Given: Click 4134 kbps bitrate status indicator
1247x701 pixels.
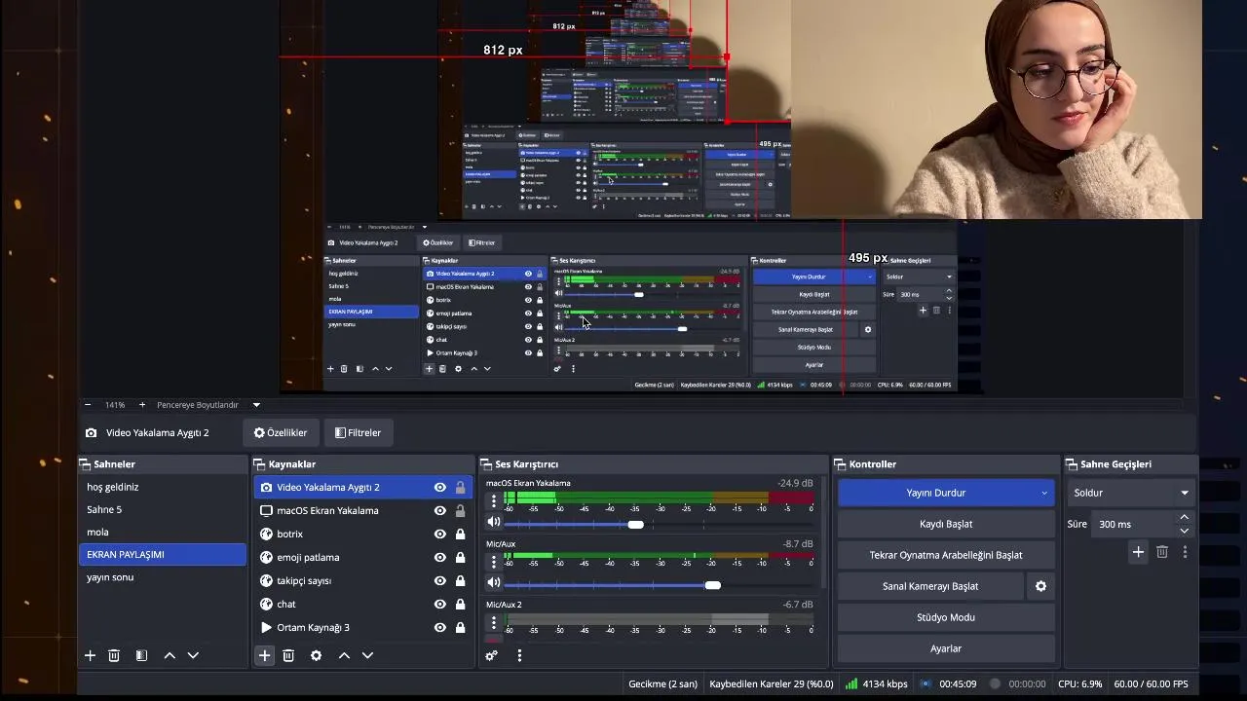Looking at the screenshot, I should tap(877, 683).
